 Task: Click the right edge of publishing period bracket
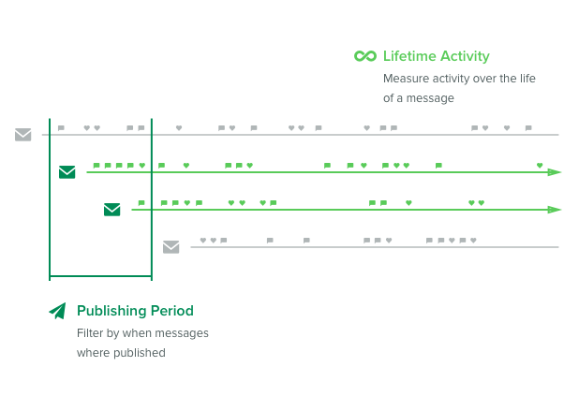point(152,199)
